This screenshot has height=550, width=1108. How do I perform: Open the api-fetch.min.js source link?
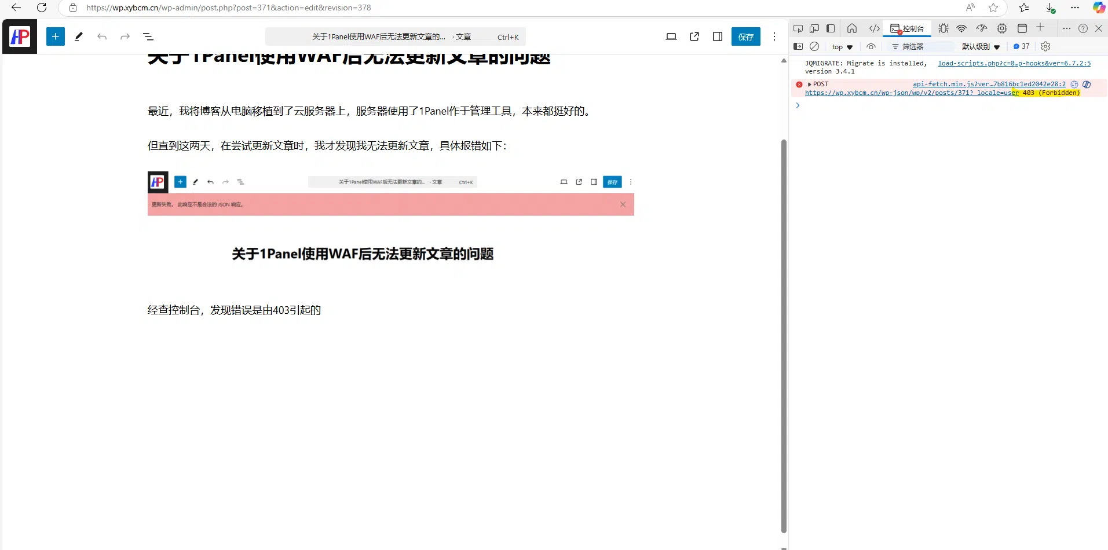989,84
